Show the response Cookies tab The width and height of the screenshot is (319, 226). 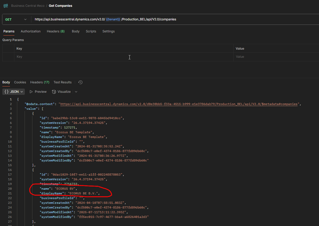point(20,82)
